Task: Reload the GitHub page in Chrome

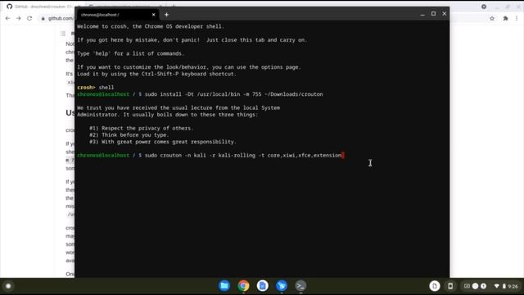Action: coord(29,18)
